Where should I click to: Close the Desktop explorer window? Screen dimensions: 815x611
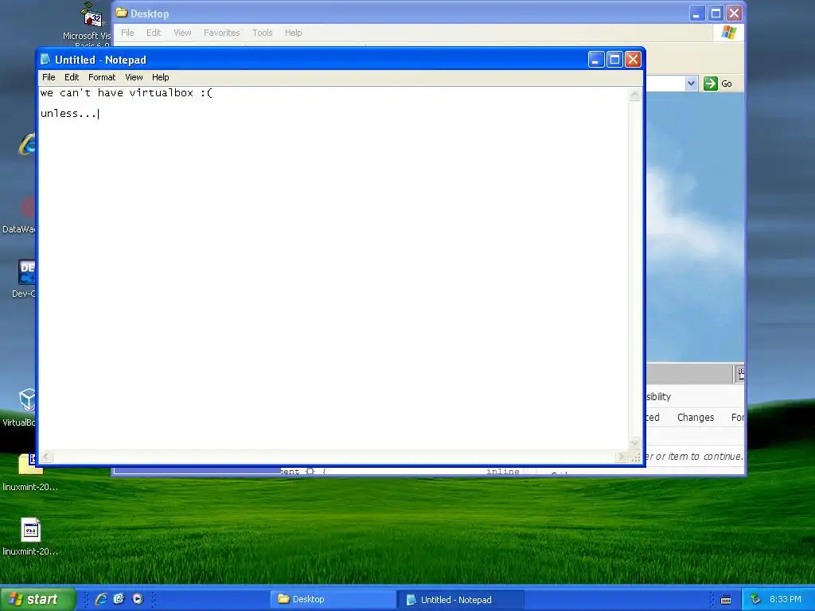pyautogui.click(x=734, y=14)
